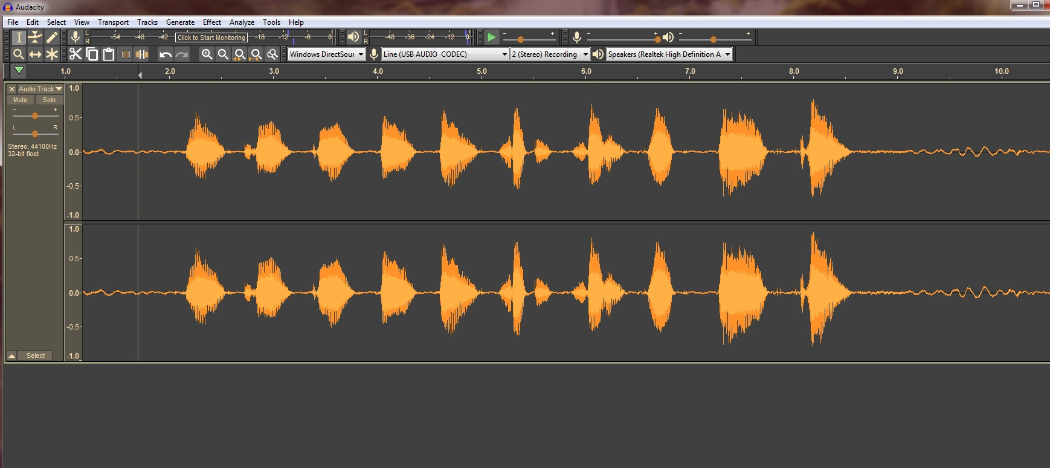Click the Silence audio icon
This screenshot has height=468, width=1050.
click(142, 54)
